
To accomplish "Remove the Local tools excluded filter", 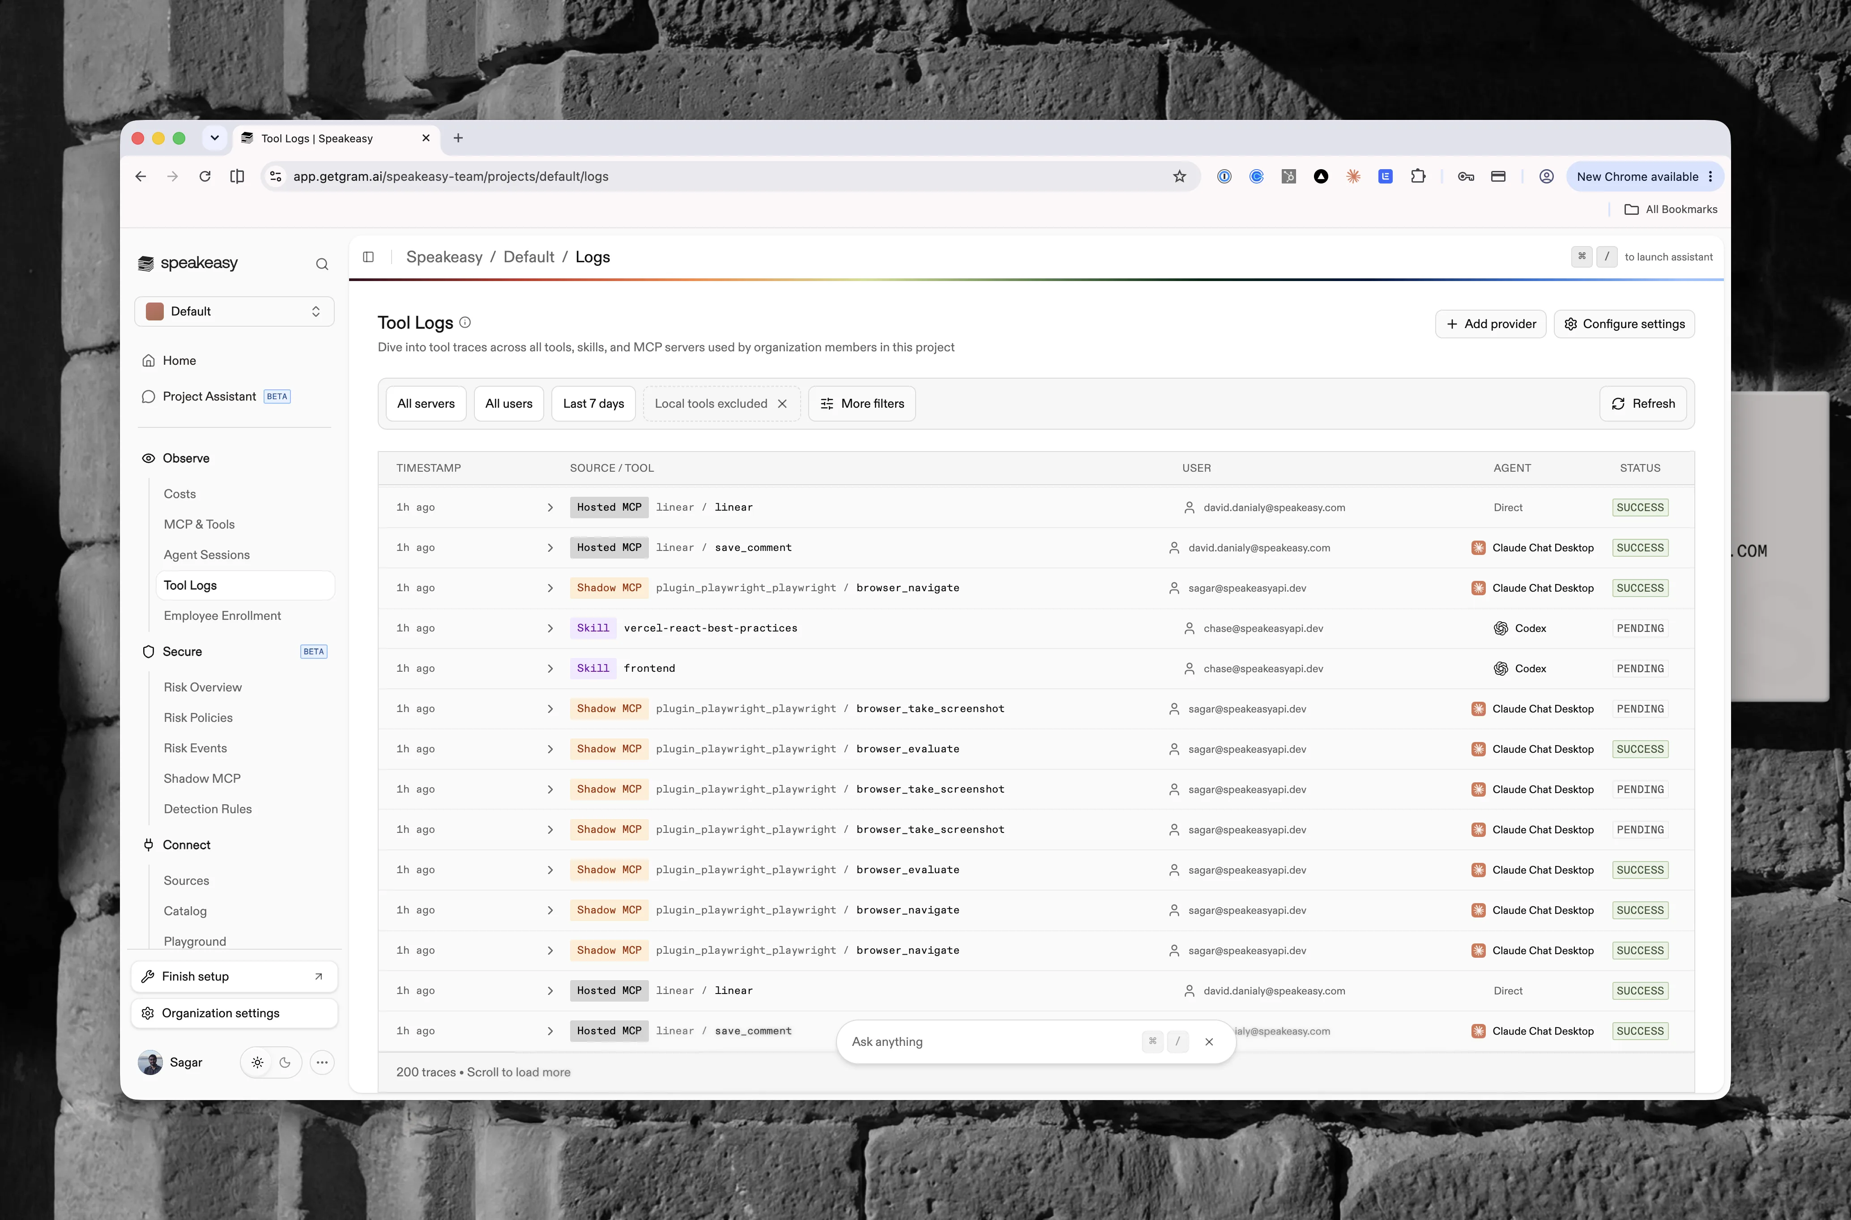I will tap(782, 404).
